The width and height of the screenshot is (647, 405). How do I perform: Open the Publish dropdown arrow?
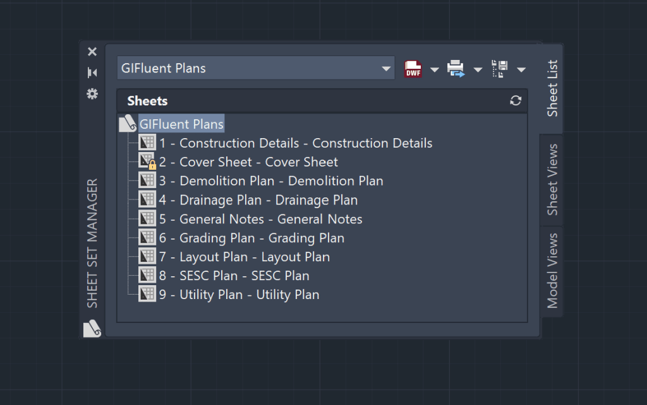click(478, 69)
